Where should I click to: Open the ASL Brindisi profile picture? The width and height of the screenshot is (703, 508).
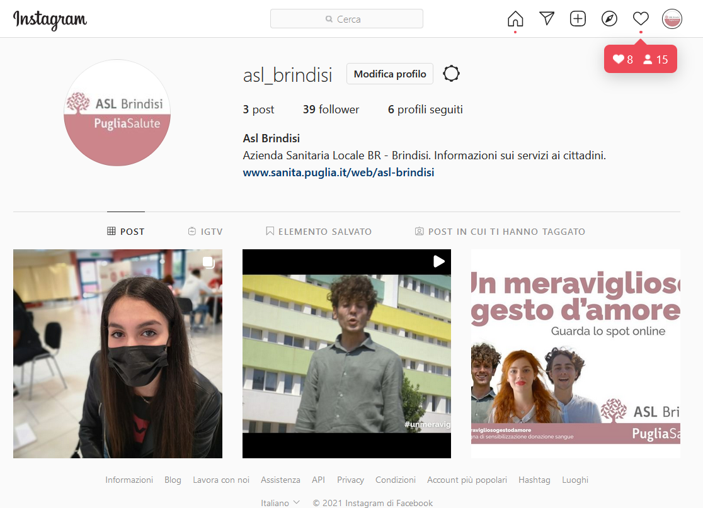[x=117, y=113]
